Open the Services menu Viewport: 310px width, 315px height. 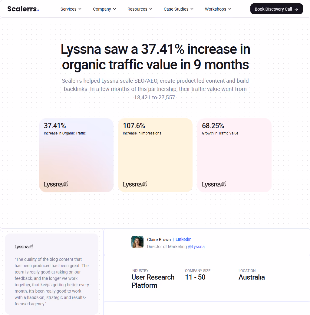click(x=71, y=9)
